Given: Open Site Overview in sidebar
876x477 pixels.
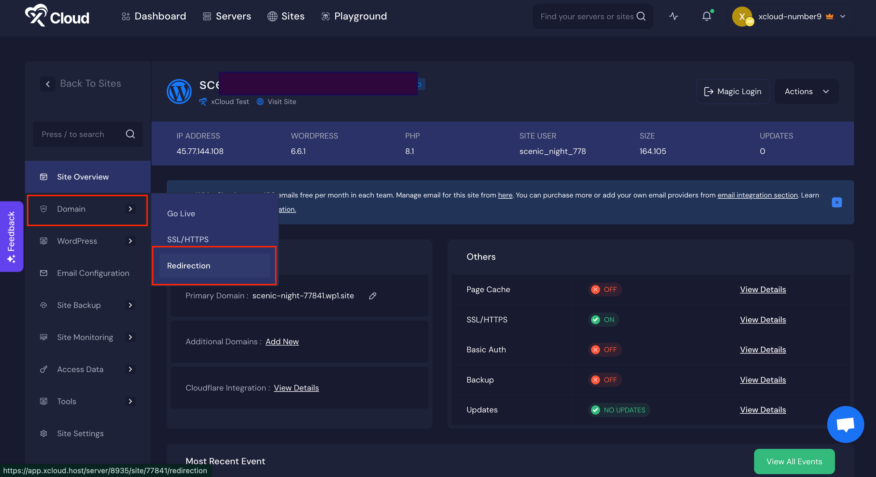Looking at the screenshot, I should click(88, 177).
